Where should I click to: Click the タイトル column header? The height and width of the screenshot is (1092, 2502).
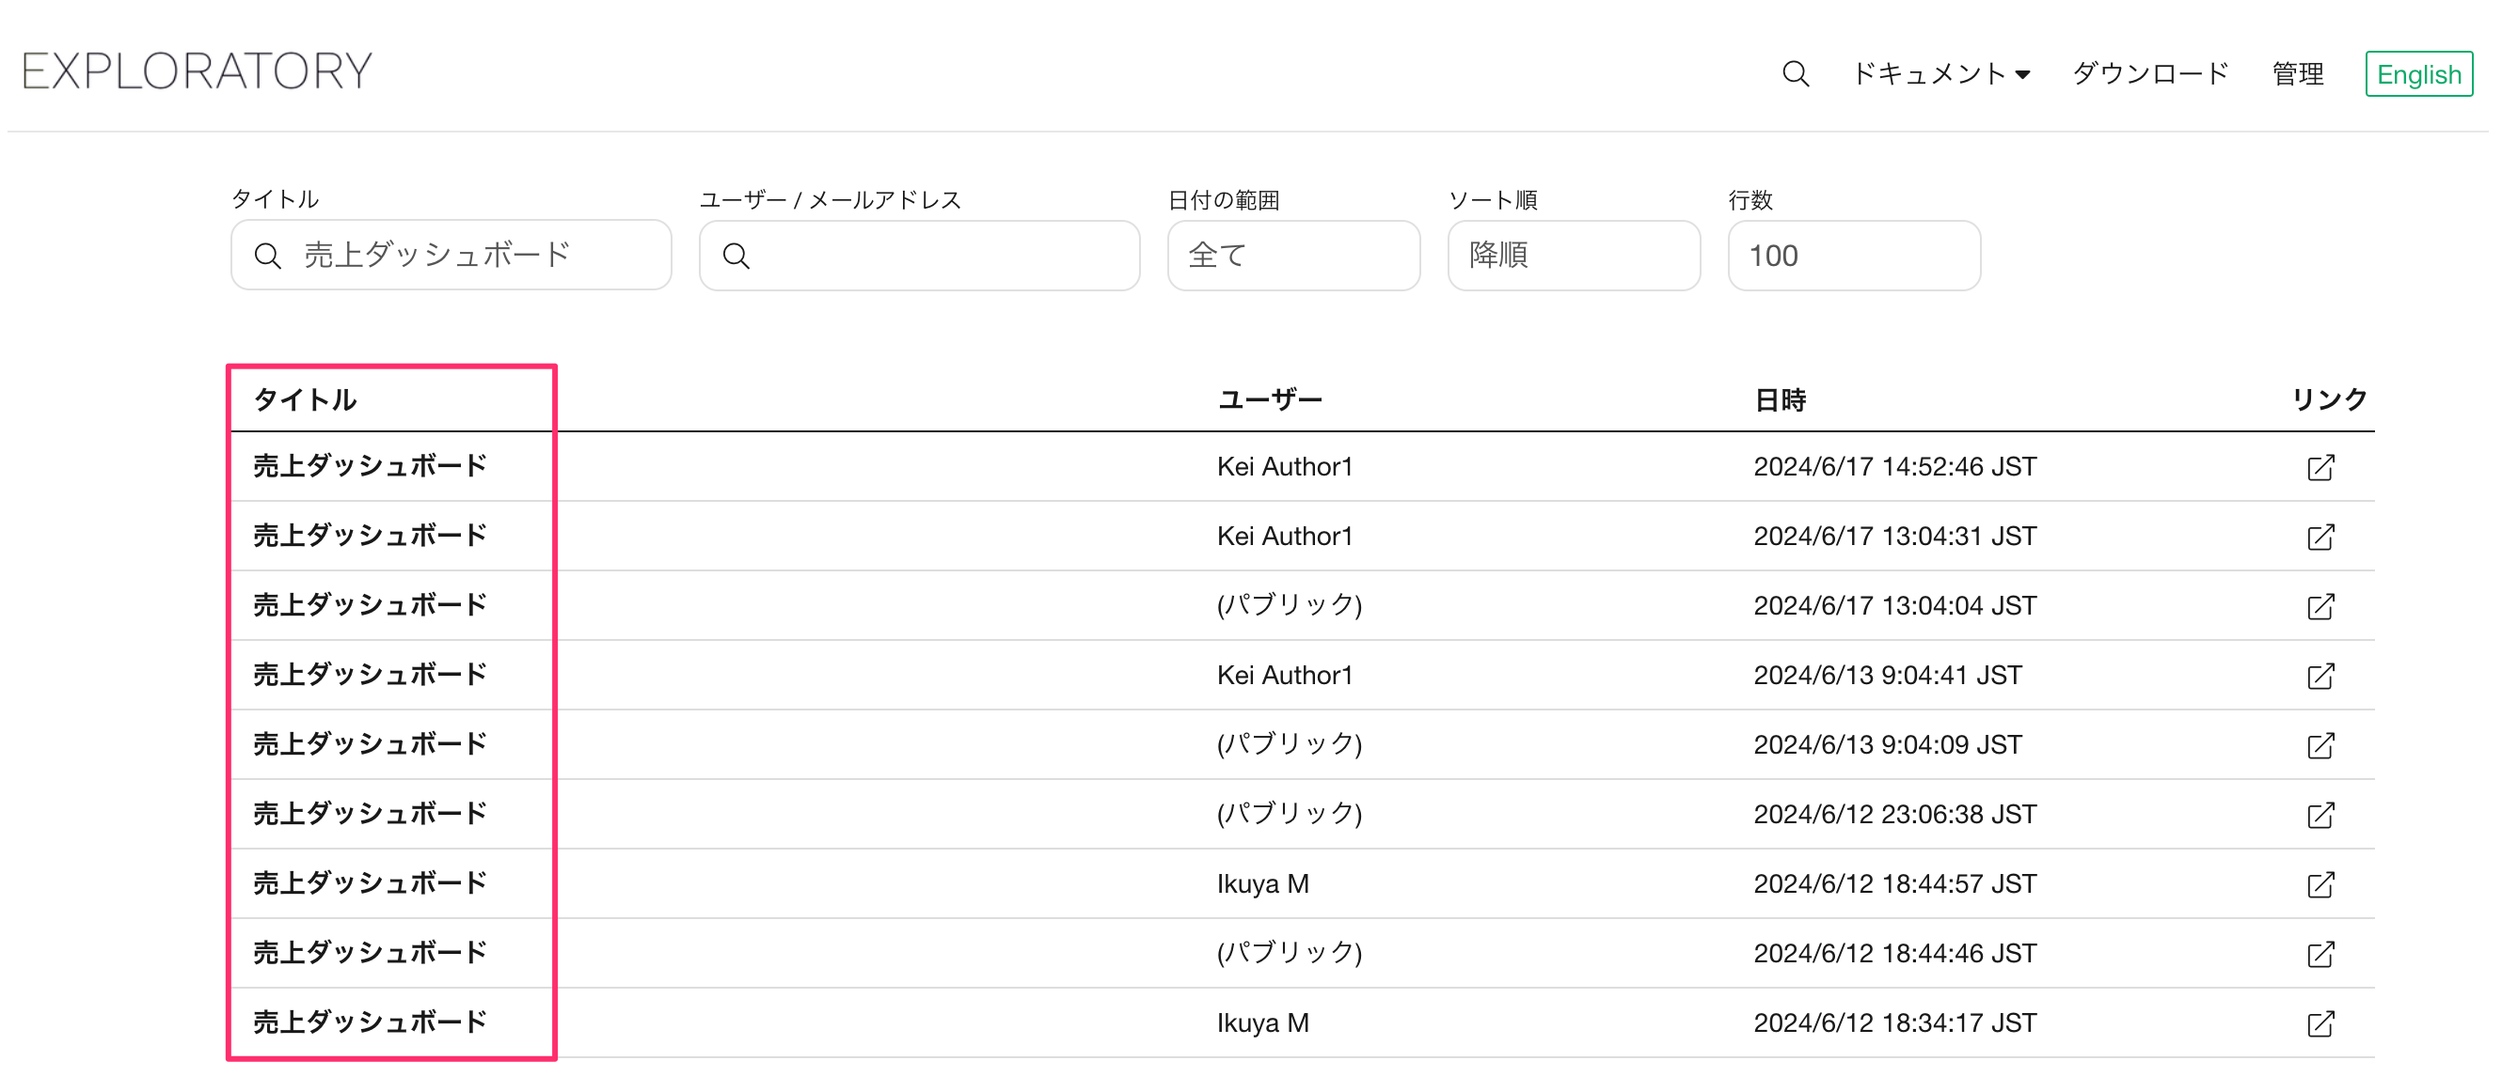pyautogui.click(x=305, y=399)
